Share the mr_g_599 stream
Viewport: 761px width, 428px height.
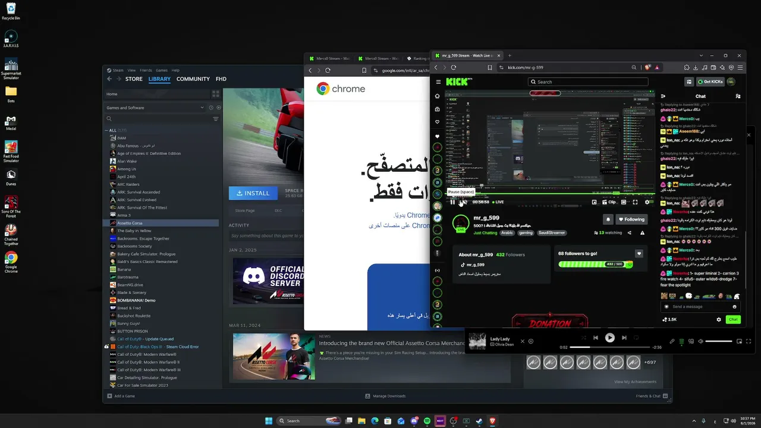pos(630,233)
